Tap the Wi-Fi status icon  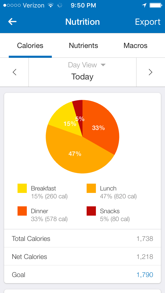[x=51, y=5]
